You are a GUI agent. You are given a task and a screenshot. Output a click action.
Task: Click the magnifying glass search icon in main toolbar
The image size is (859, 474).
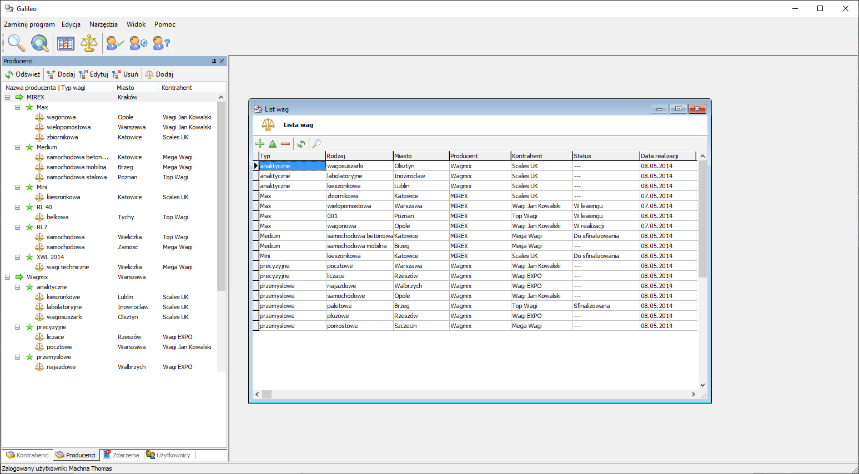[x=16, y=43]
